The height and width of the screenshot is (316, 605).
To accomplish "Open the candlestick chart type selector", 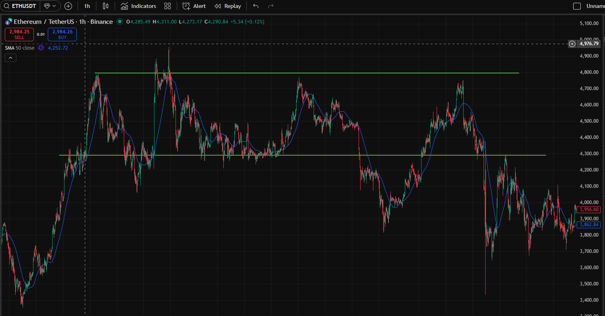I will tap(105, 6).
